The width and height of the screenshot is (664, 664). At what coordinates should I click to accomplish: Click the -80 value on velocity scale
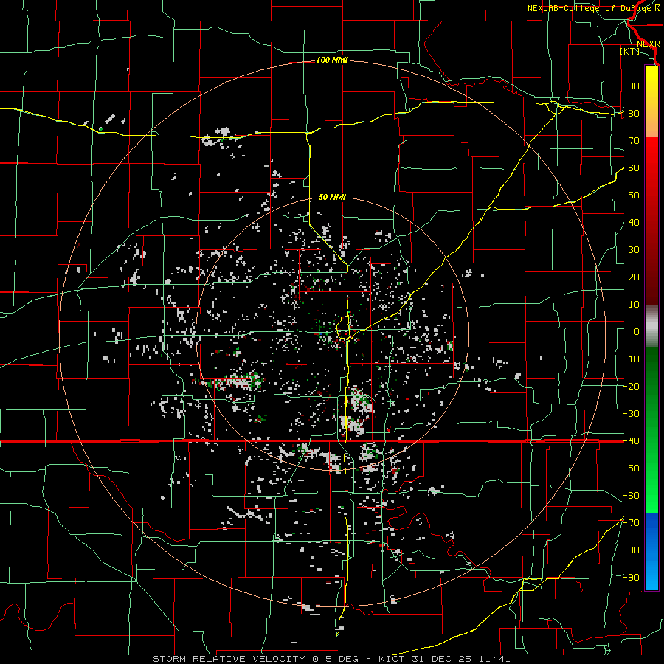point(631,550)
